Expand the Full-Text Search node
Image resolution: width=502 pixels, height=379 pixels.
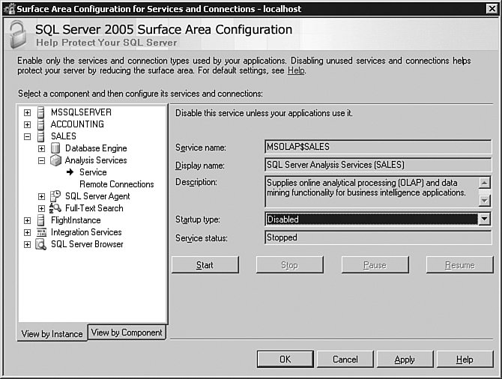click(41, 209)
